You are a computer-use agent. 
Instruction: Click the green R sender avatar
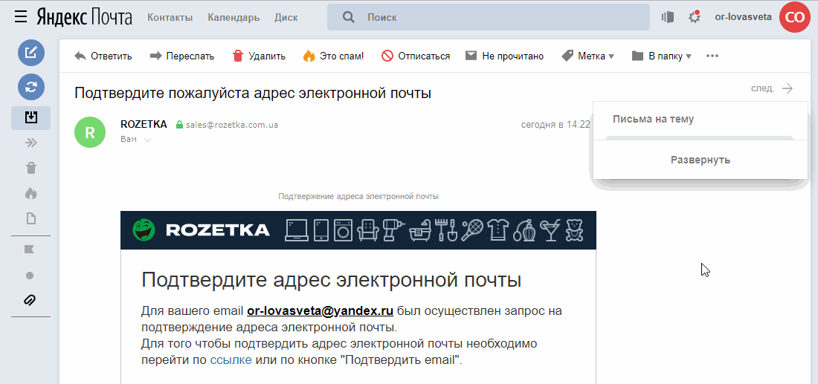90,132
